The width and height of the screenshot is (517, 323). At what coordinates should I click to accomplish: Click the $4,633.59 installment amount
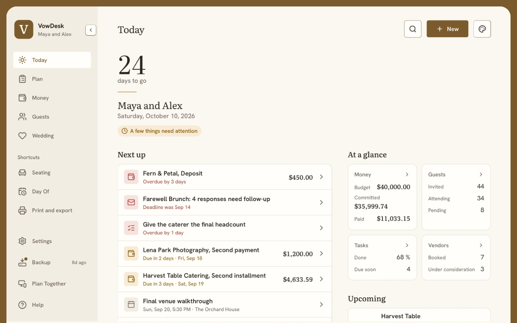coord(298,279)
